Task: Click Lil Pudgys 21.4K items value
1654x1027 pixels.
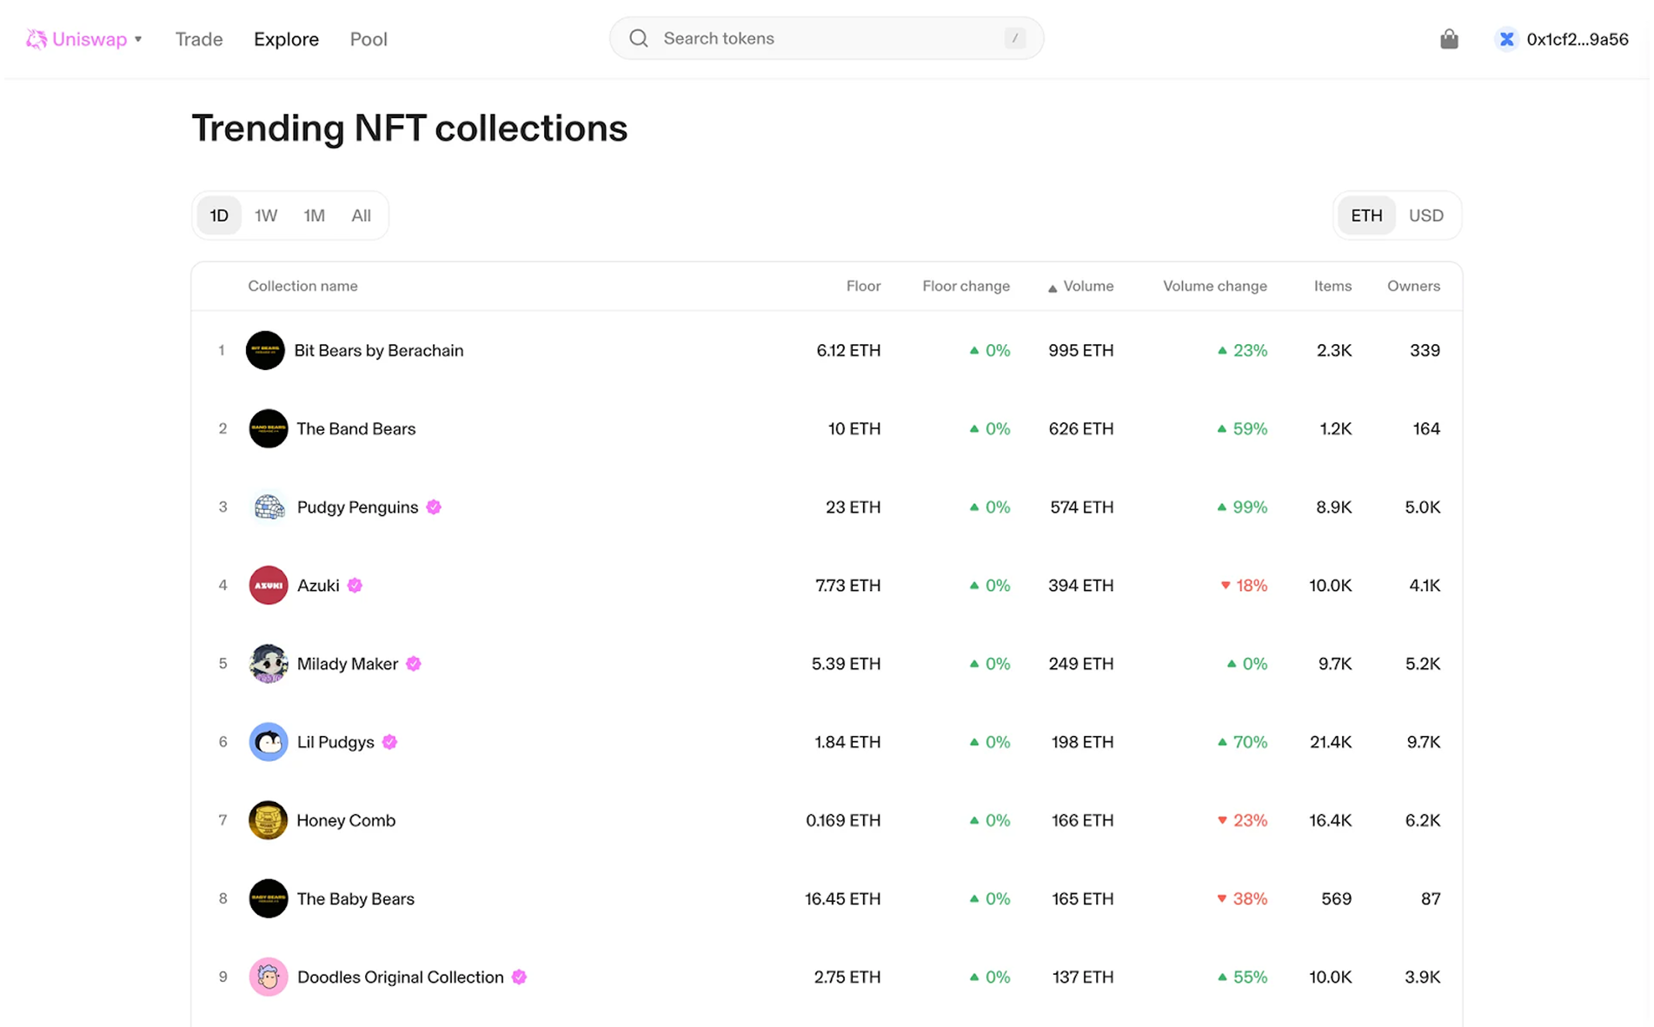Action: [1331, 742]
